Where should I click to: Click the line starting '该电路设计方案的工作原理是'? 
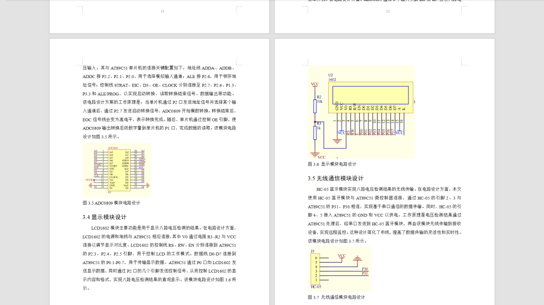click(159, 102)
